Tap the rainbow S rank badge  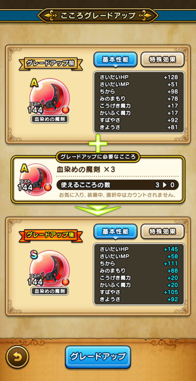click(x=33, y=254)
